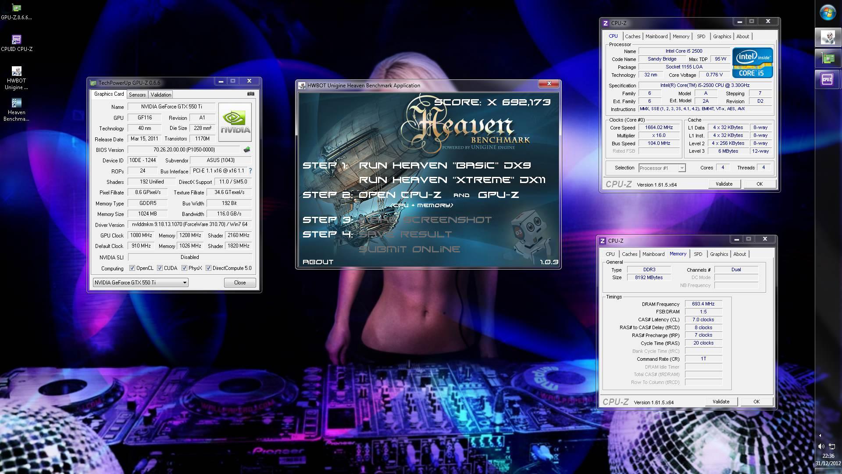Click OK in lower CPU-Z Memory window
The height and width of the screenshot is (474, 842).
756,402
